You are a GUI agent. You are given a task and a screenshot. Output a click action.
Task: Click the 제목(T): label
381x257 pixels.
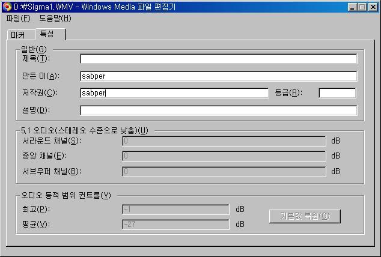tap(36, 58)
